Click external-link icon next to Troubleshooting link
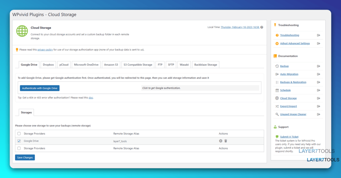Viewport: 341px width, 178px height. [318, 35]
